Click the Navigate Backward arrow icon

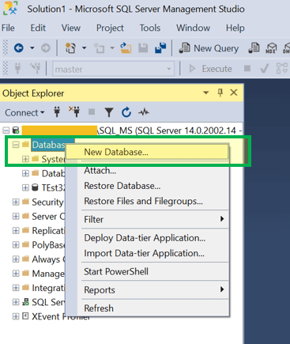[x=19, y=48]
